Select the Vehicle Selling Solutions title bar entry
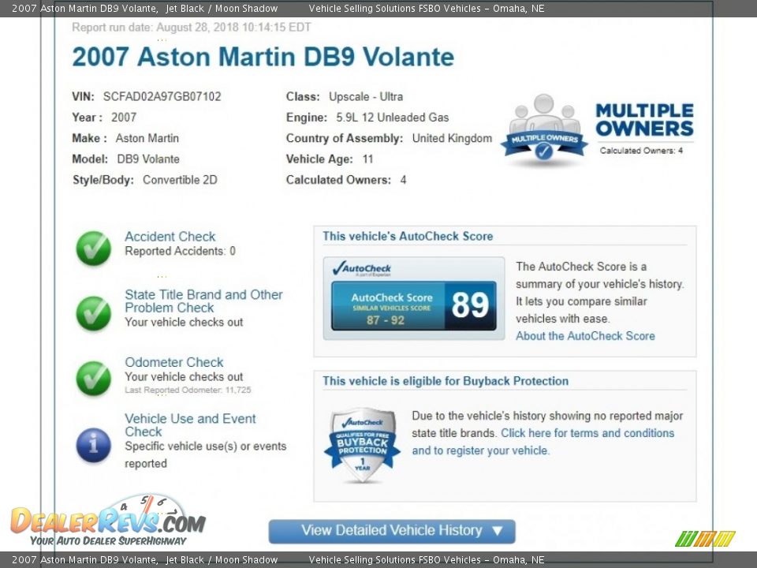The image size is (757, 568). click(427, 8)
